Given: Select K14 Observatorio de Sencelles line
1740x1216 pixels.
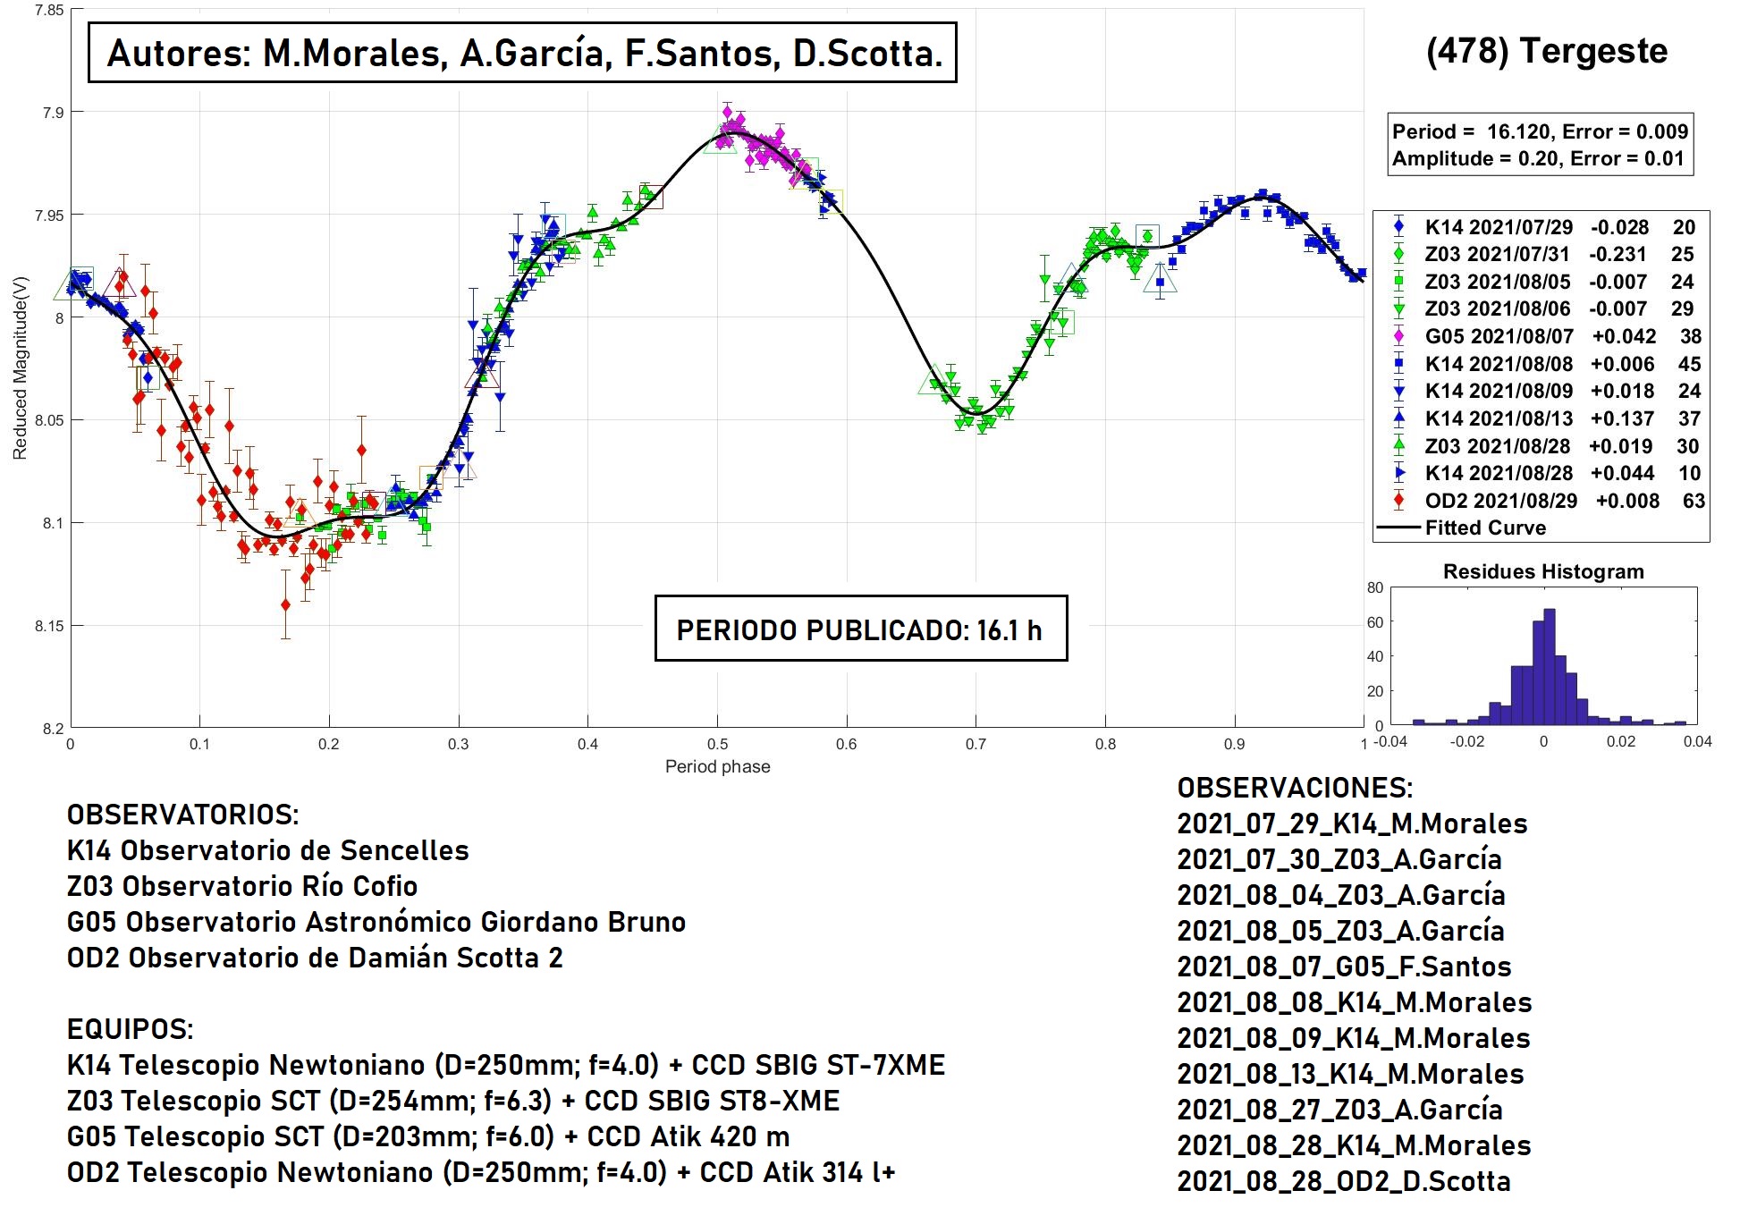Looking at the screenshot, I should (268, 850).
